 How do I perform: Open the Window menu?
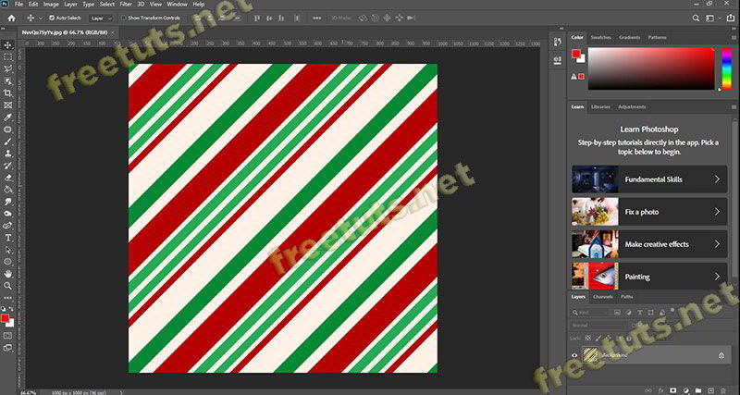click(177, 5)
